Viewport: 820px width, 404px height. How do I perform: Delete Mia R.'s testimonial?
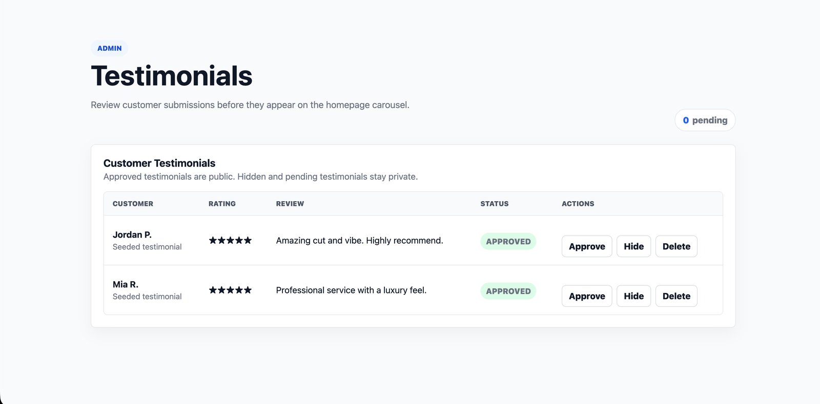(676, 296)
